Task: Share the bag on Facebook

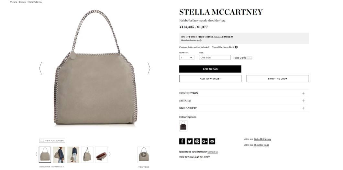Action: coord(182,141)
